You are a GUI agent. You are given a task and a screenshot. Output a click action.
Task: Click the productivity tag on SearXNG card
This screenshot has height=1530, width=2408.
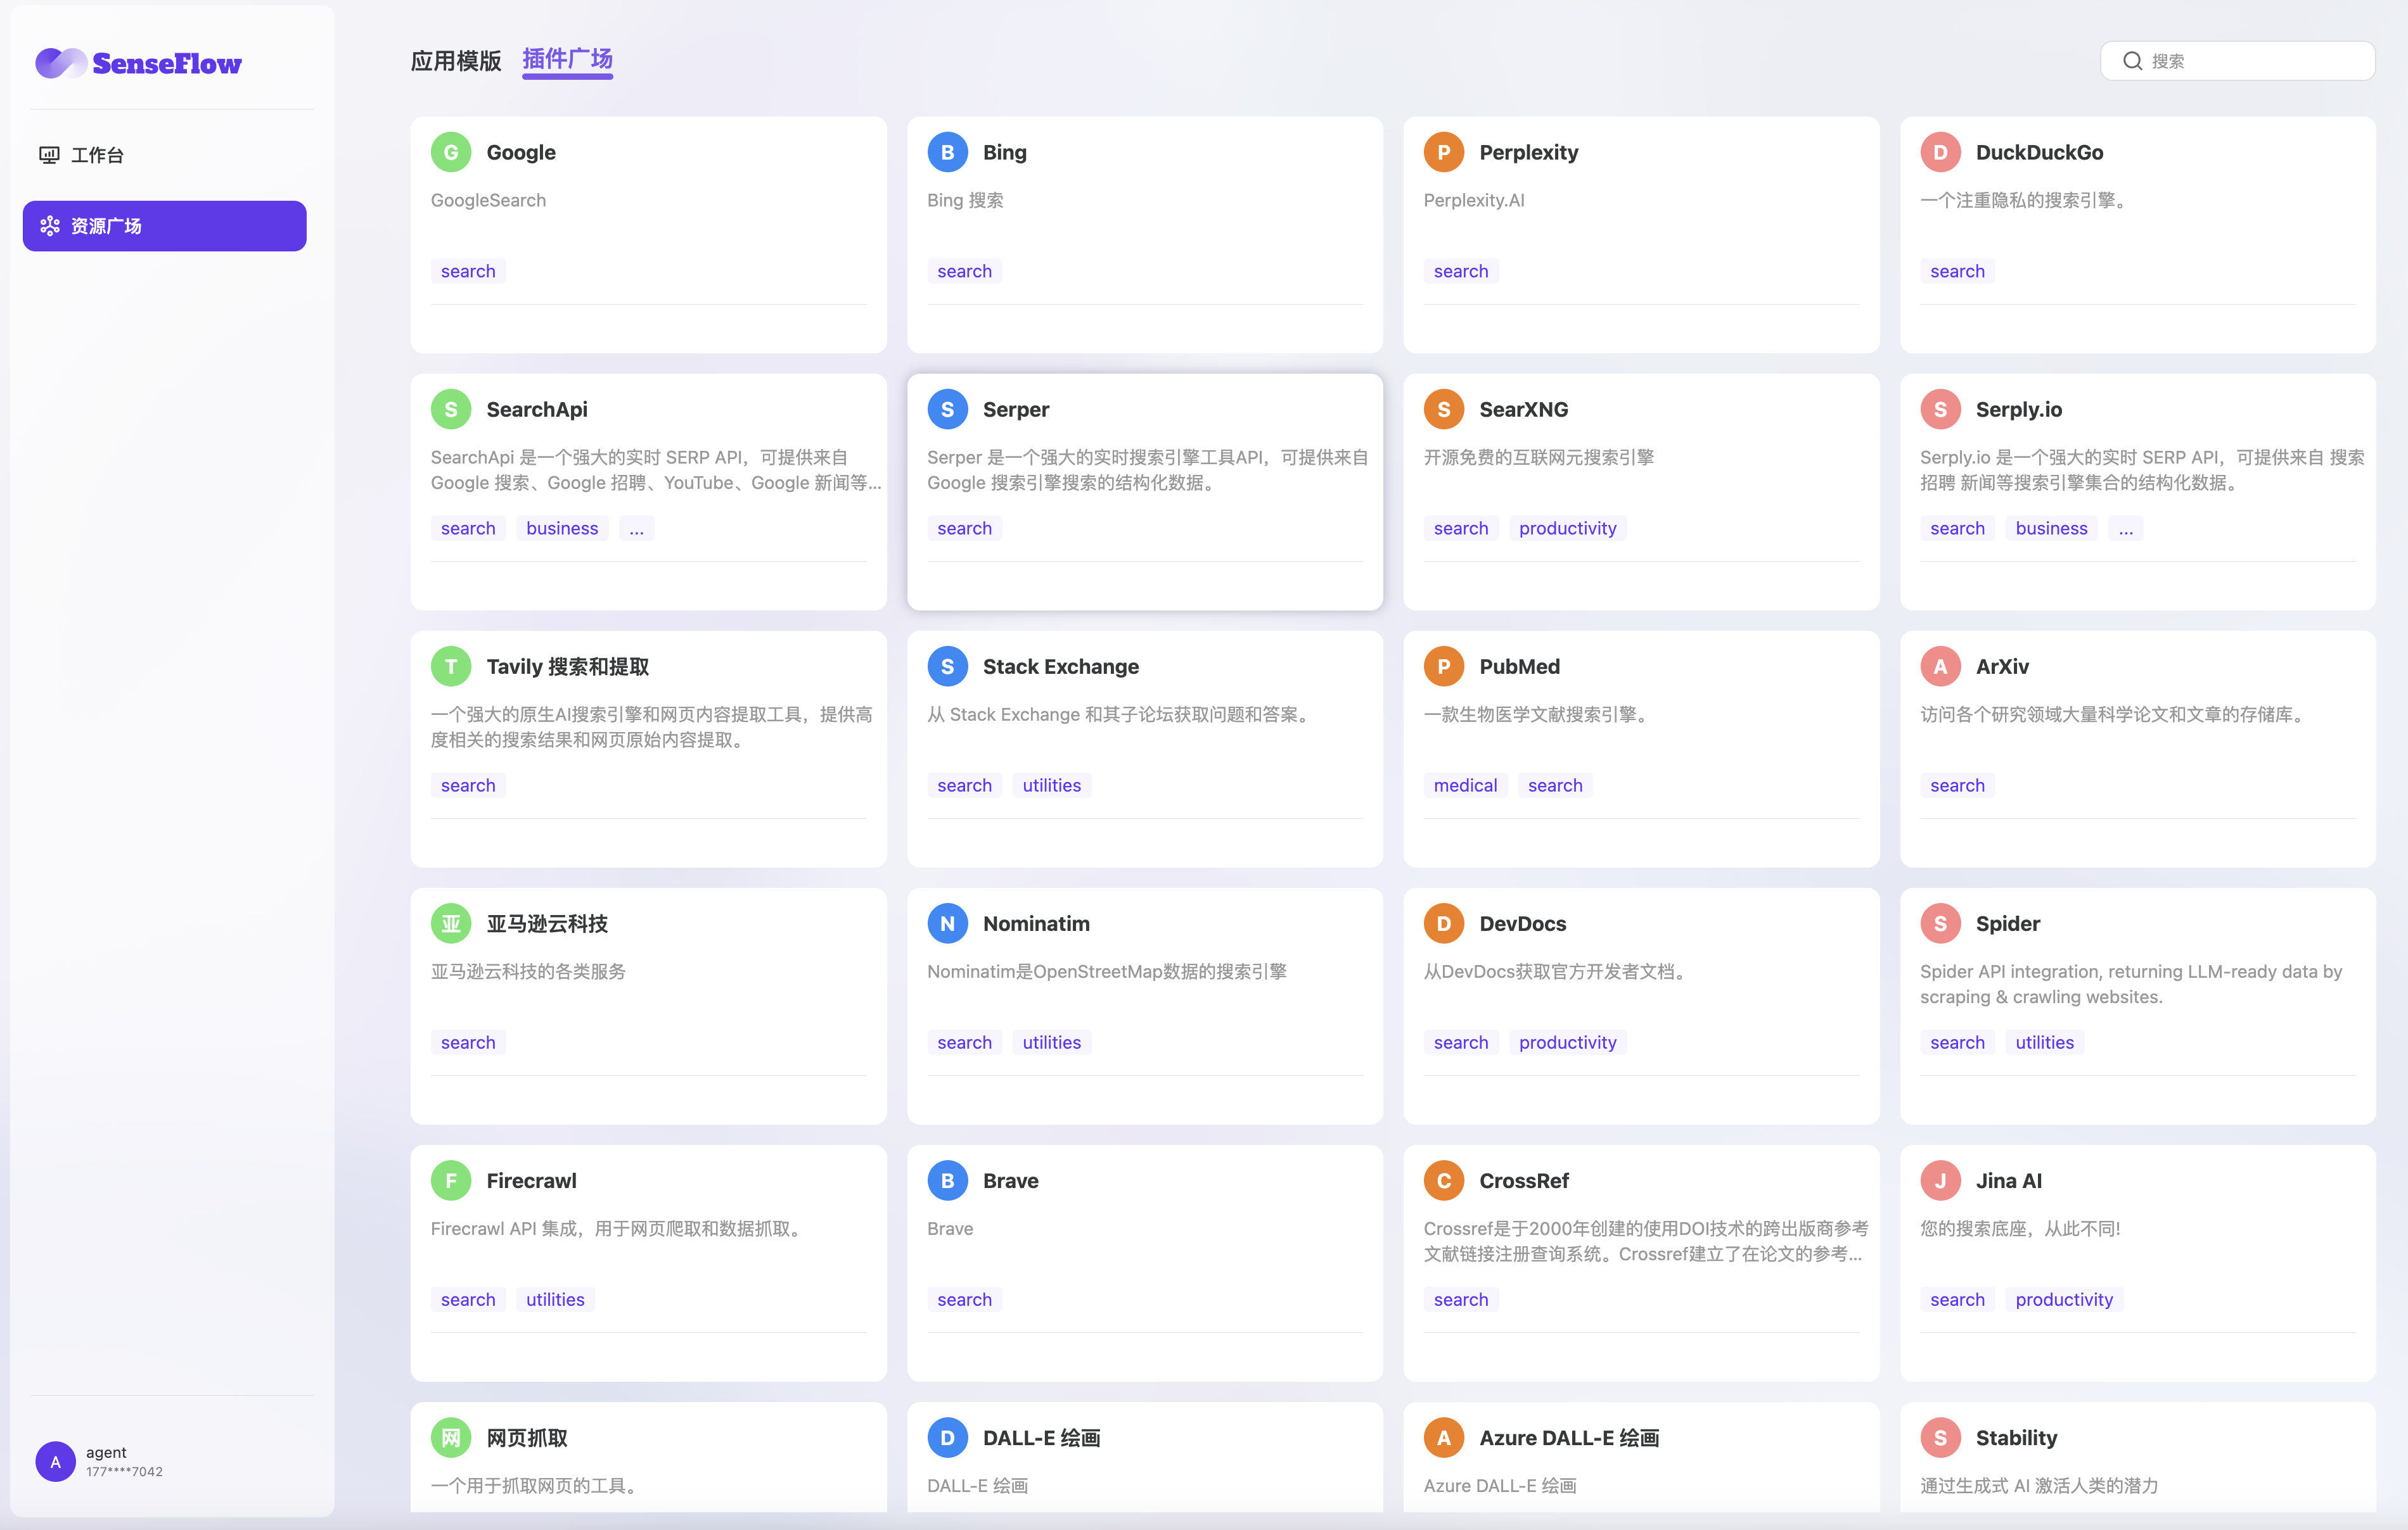pos(1567,528)
